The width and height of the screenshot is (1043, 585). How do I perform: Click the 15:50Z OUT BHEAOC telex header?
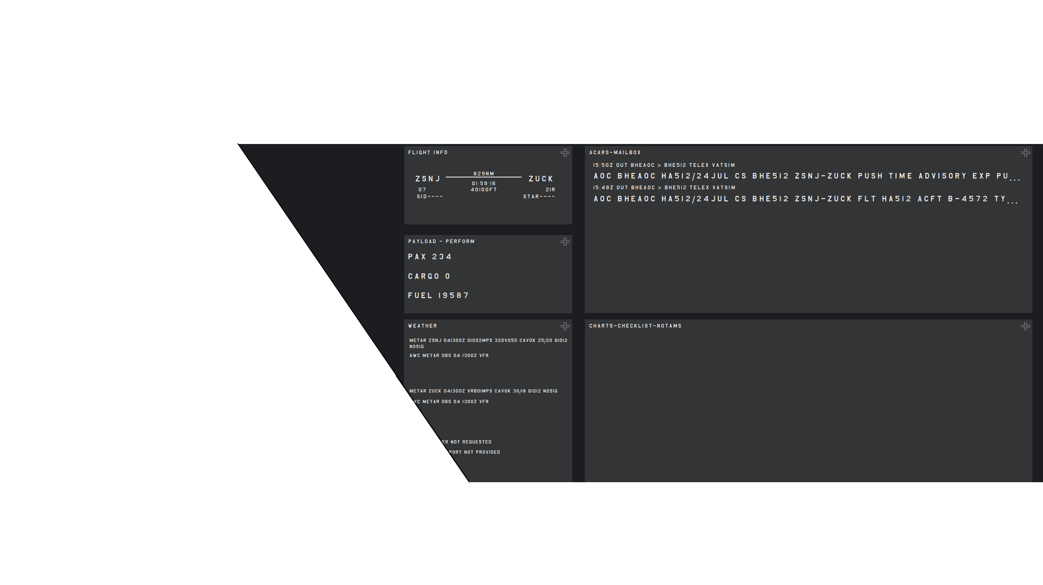click(664, 165)
